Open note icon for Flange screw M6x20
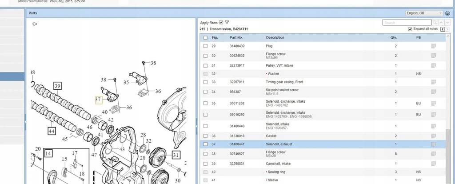455x184 pixels. 434,154
